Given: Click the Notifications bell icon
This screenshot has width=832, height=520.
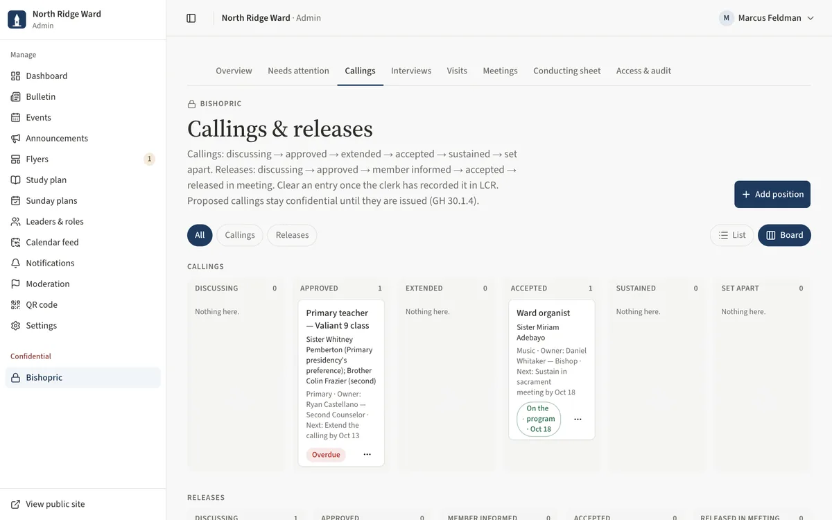Looking at the screenshot, I should pos(15,263).
